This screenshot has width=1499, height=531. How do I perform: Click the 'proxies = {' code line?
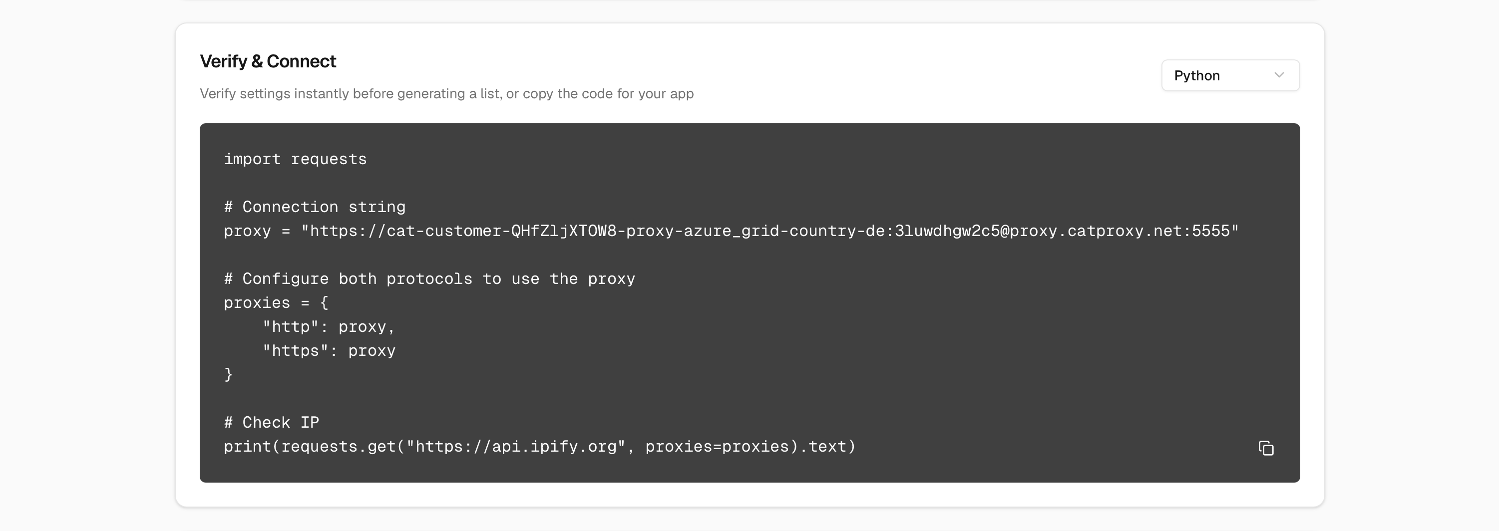click(x=276, y=302)
